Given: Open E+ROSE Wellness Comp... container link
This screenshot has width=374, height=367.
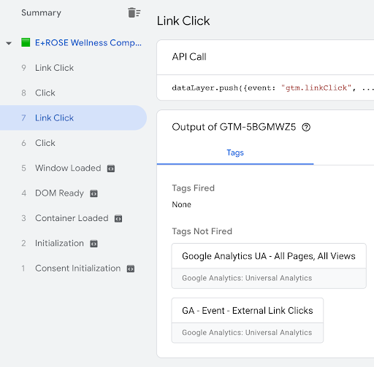Looking at the screenshot, I should coord(88,42).
